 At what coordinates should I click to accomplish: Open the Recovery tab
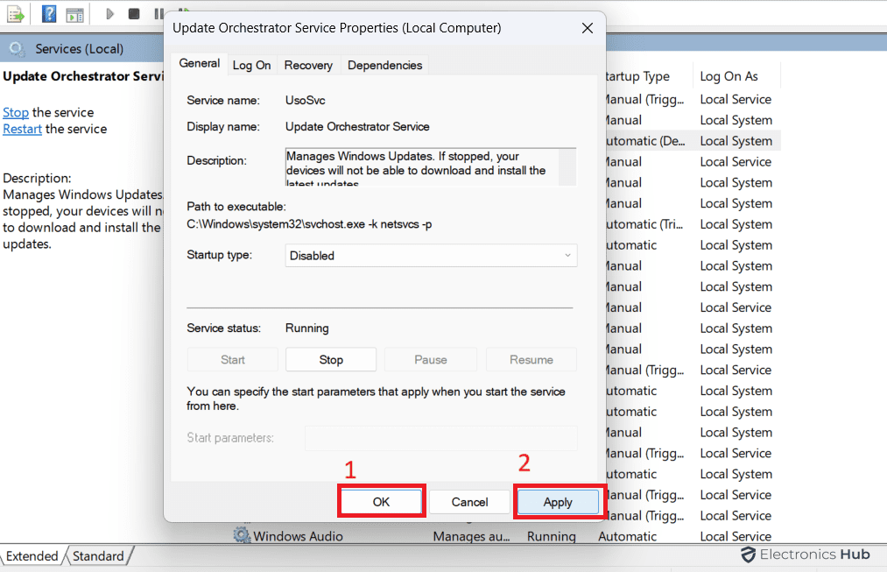point(308,65)
